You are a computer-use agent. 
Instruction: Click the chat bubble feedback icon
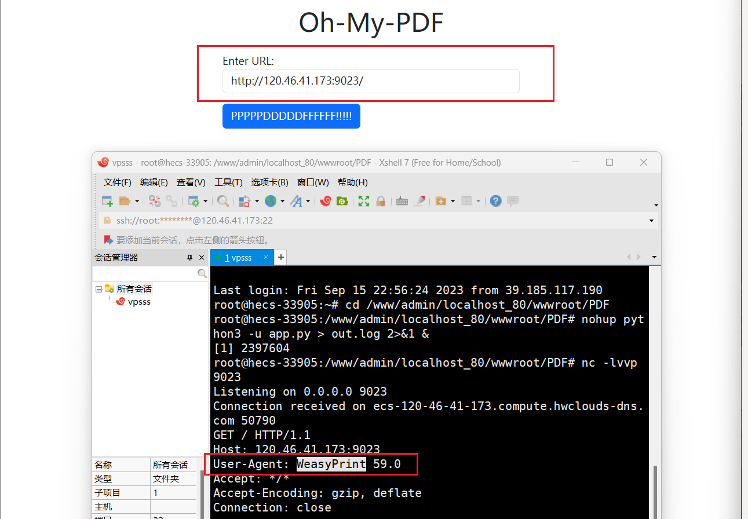click(x=513, y=201)
